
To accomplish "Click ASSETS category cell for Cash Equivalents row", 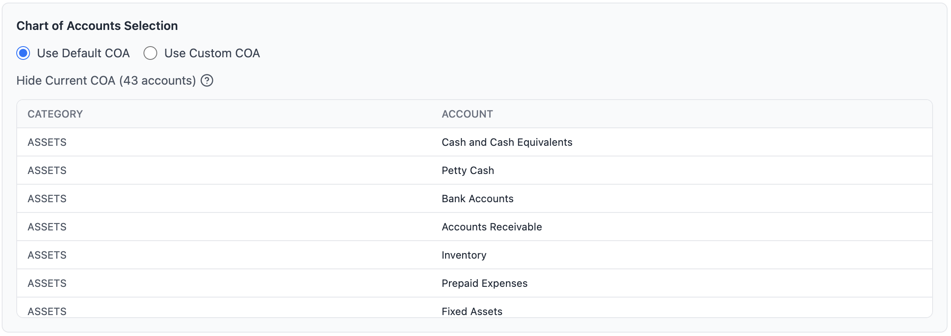I will 47,142.
